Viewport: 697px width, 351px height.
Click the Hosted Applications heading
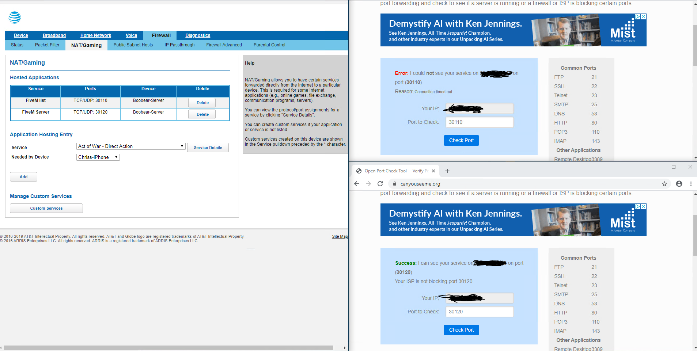(x=34, y=77)
